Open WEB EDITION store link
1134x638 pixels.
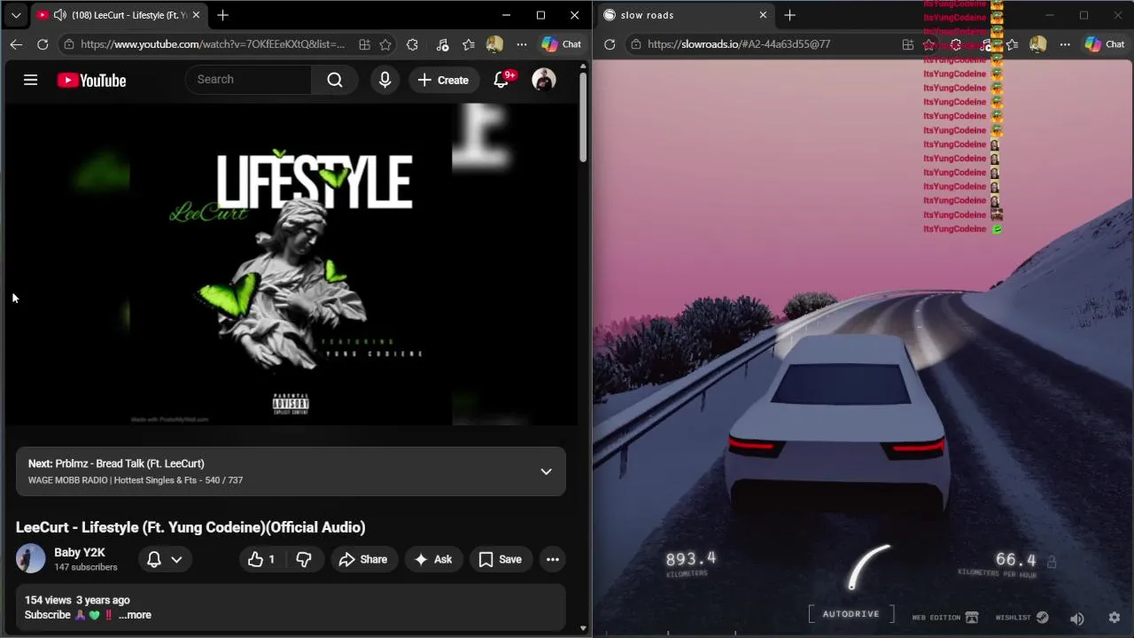pos(944,618)
